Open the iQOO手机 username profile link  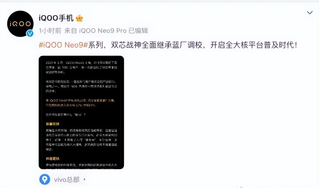56,18
